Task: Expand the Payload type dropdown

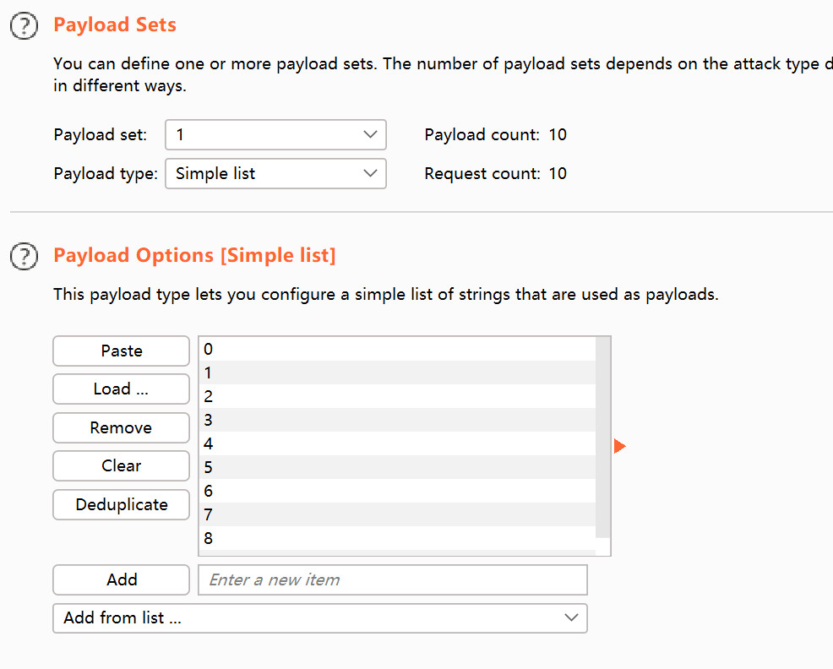Action: [x=275, y=174]
